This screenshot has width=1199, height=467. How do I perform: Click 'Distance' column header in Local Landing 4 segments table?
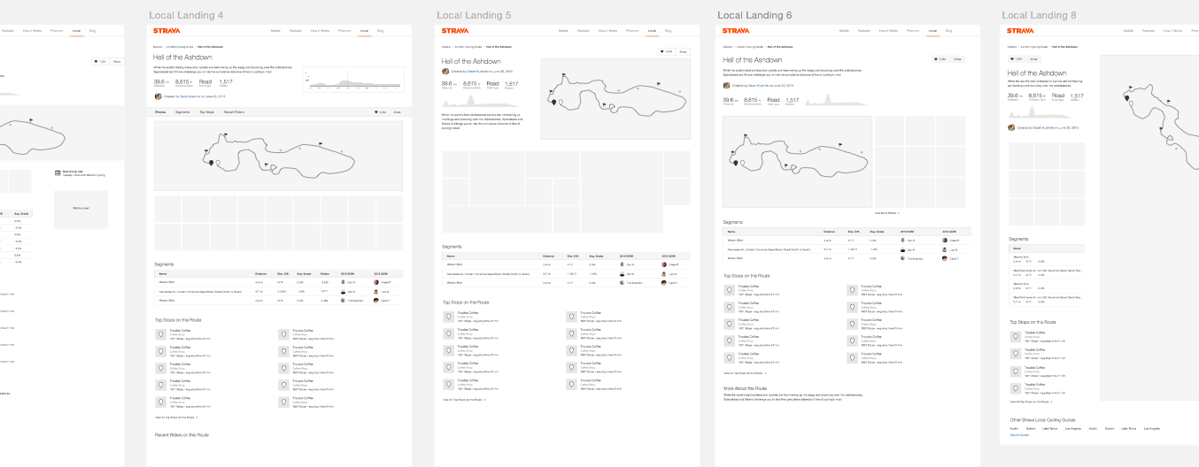(x=260, y=274)
